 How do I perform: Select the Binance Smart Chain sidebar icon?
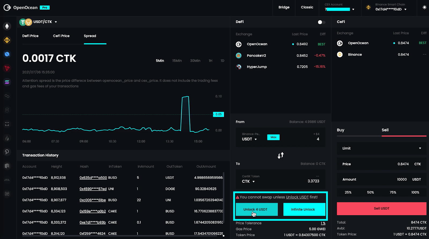[7, 40]
